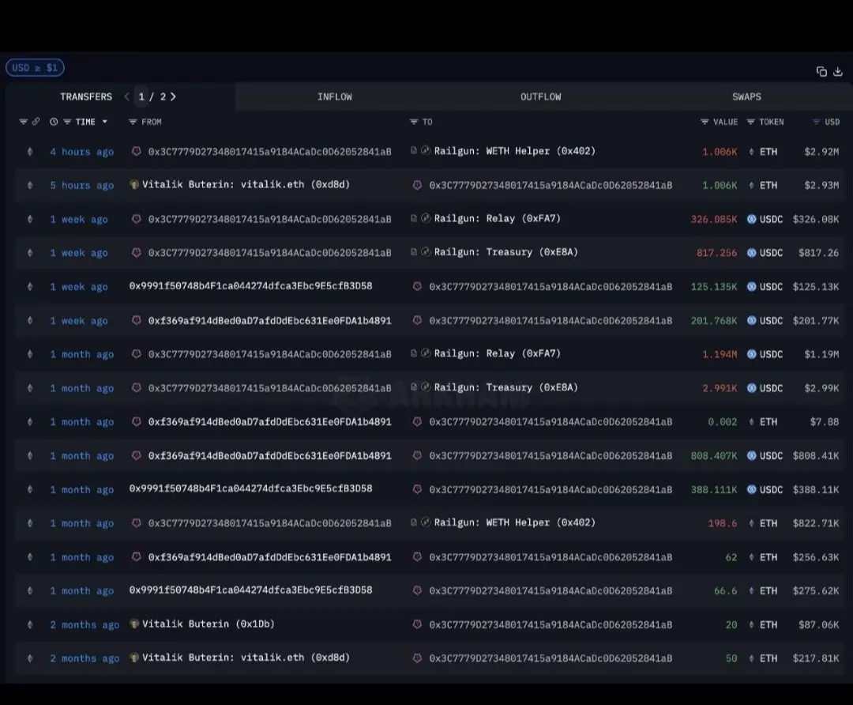Viewport: 853px width, 705px height.
Task: Click the chain filter icon in header
Action: click(x=24, y=122)
